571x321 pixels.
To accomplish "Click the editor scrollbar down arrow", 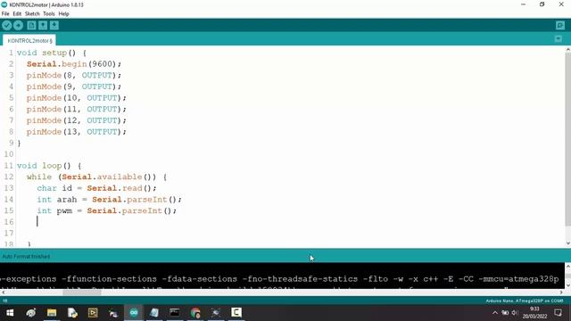I will [567, 243].
